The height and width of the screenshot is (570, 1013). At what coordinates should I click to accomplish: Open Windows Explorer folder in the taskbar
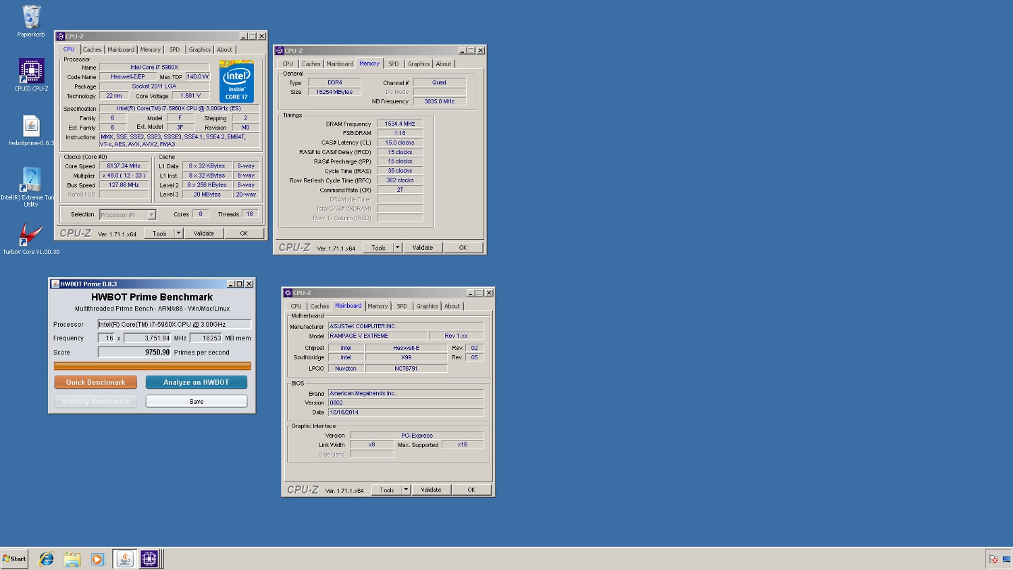72,559
